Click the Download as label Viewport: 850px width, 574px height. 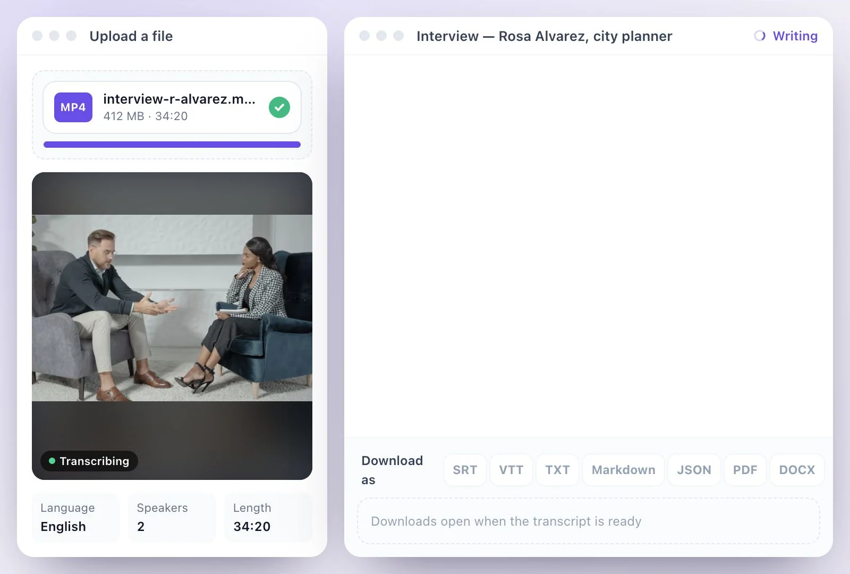pyautogui.click(x=392, y=470)
